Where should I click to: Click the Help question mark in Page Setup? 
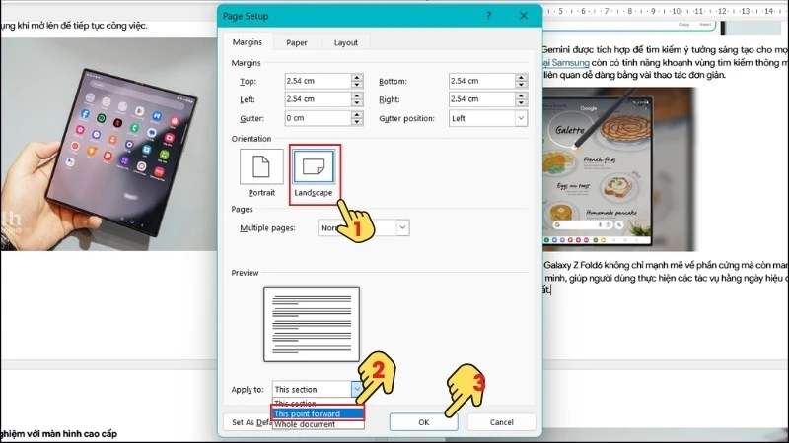[488, 16]
